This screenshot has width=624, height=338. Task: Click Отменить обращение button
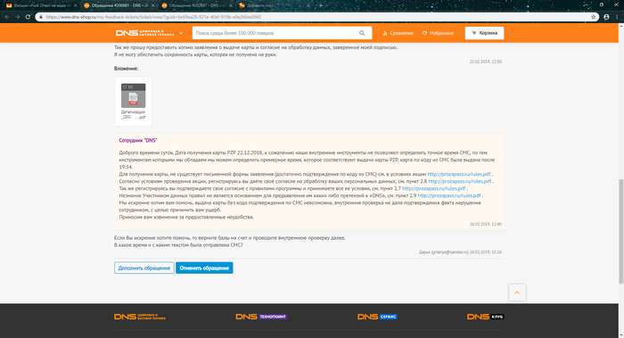pos(204,268)
